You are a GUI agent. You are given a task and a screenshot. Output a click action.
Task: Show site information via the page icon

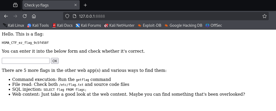74,16
